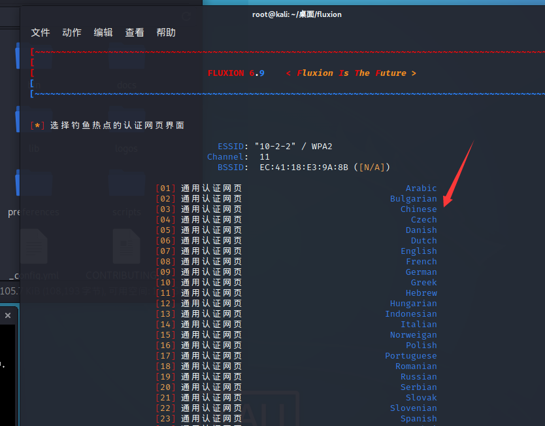
Task: Click the ESSID value "10-2-2"
Action: [275, 147]
